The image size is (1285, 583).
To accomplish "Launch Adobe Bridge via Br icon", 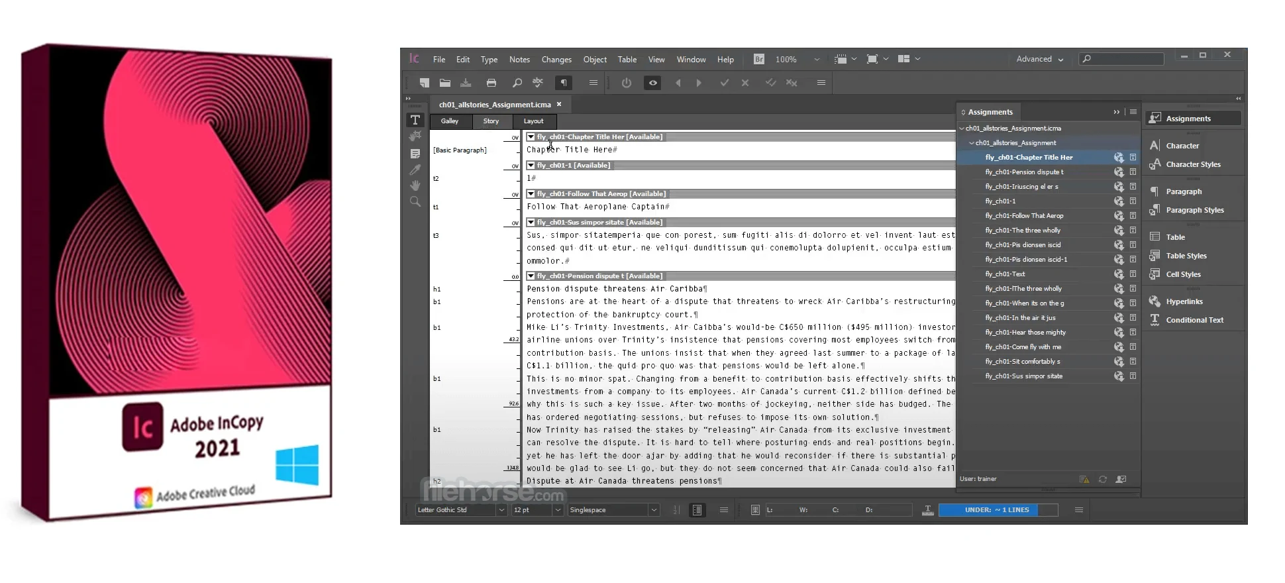I will [x=759, y=59].
